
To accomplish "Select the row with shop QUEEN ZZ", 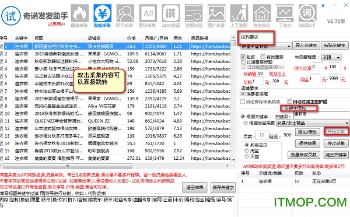I will tap(115, 121).
